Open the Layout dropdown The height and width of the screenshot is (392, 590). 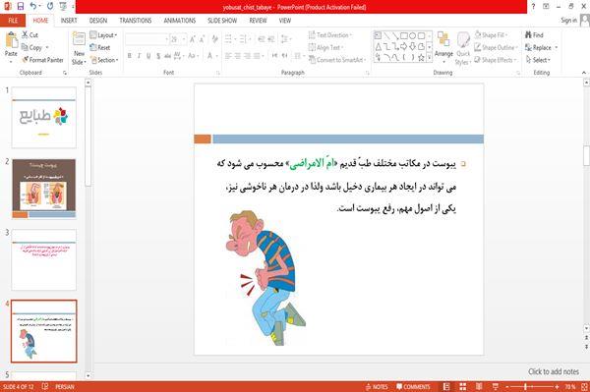pos(103,35)
